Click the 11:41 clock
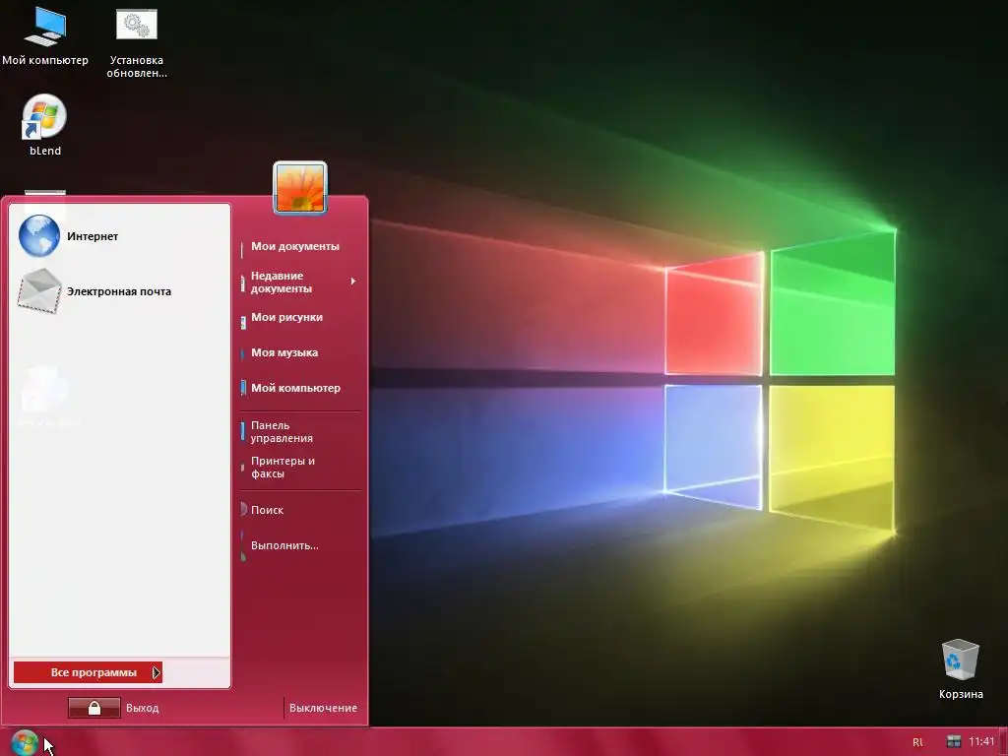Image resolution: width=1008 pixels, height=756 pixels. (981, 741)
